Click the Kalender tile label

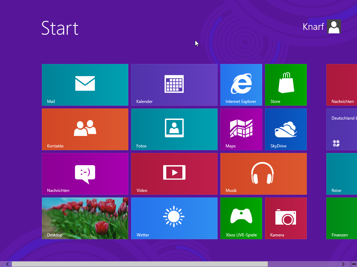pos(144,102)
